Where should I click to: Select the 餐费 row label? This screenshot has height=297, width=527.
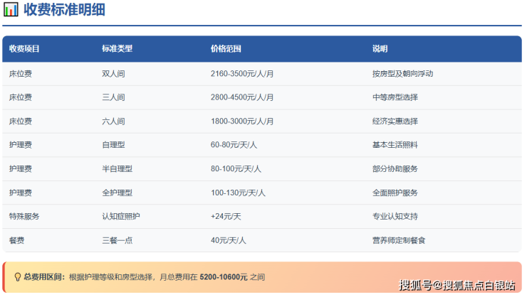[16, 240]
